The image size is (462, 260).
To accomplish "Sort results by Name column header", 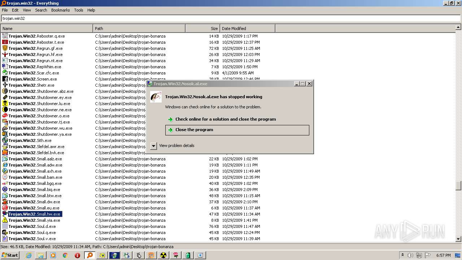I will (47, 29).
